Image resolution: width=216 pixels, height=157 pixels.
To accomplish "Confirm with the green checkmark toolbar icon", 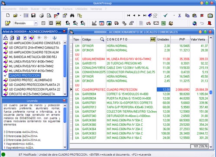I will 165,15.
